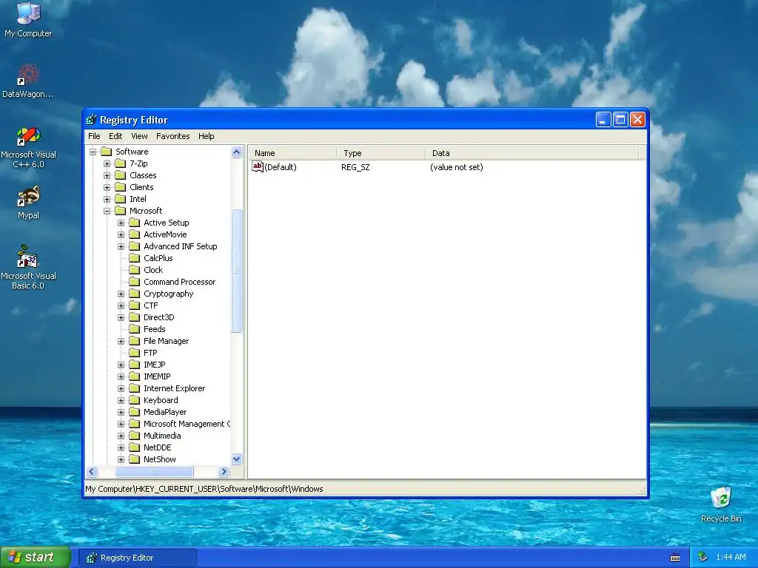Click the (Default) string value icon
Viewport: 758px width, 568px height.
[258, 167]
